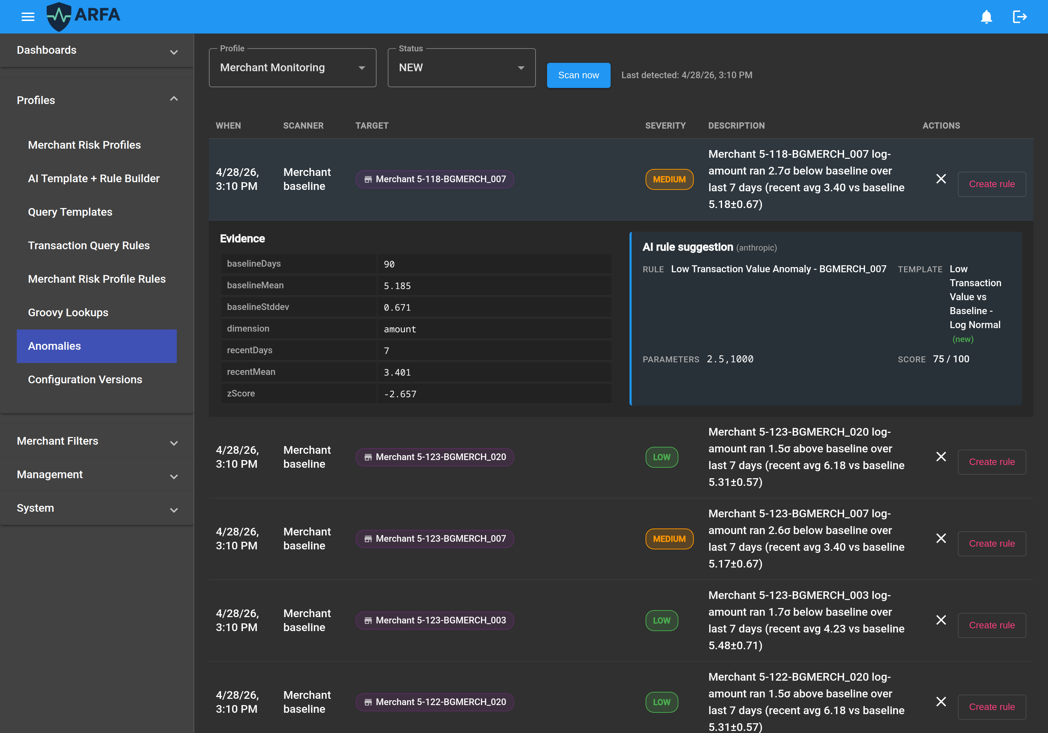
Task: Dismiss anomaly for Merchant 5-123-BGMERCH_007
Action: pyautogui.click(x=941, y=538)
